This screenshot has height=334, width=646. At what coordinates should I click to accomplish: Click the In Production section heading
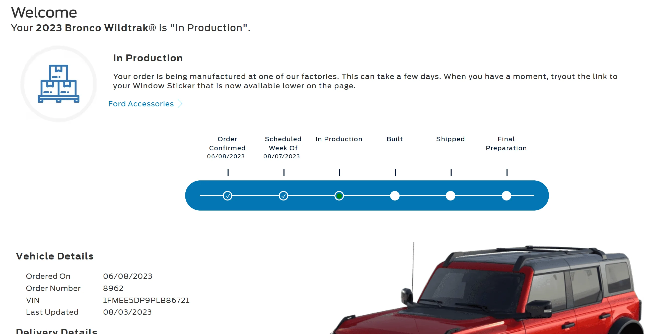148,58
